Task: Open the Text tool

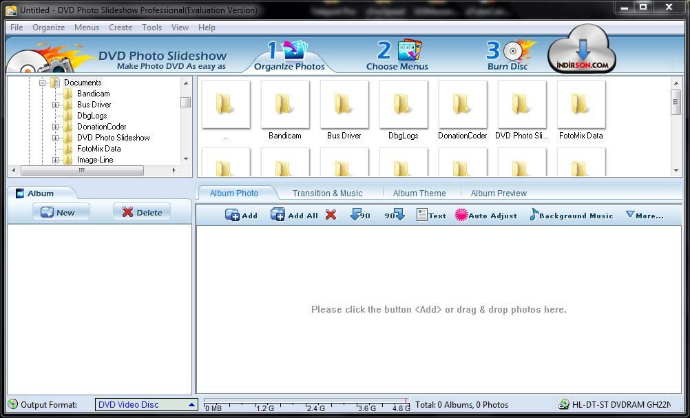Action: point(431,215)
